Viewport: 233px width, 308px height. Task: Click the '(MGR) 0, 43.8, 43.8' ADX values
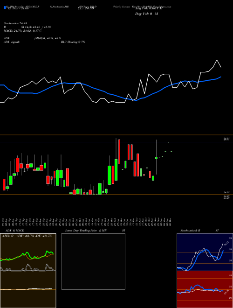coord(47,38)
